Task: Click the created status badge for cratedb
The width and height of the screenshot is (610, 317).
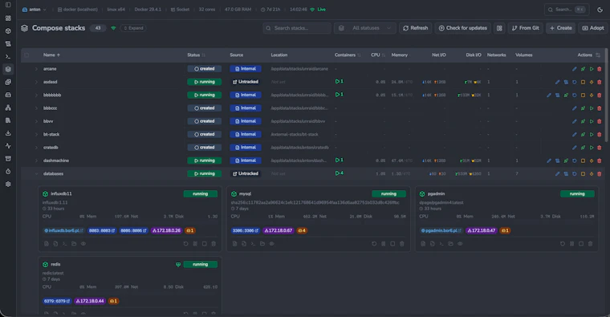Action: pos(204,148)
